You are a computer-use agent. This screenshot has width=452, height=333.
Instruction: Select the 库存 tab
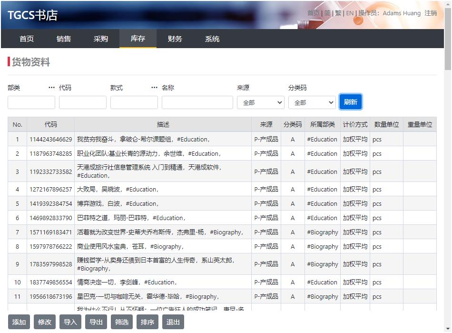pos(138,39)
